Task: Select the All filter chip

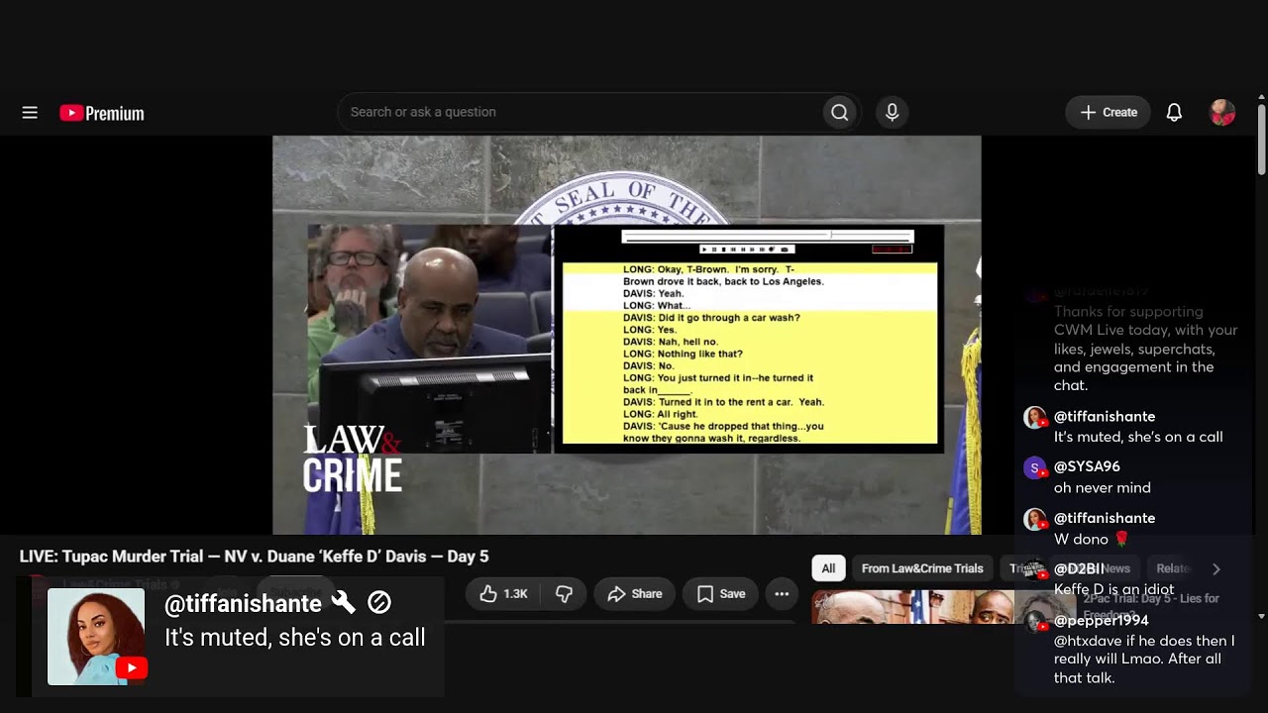Action: point(828,568)
